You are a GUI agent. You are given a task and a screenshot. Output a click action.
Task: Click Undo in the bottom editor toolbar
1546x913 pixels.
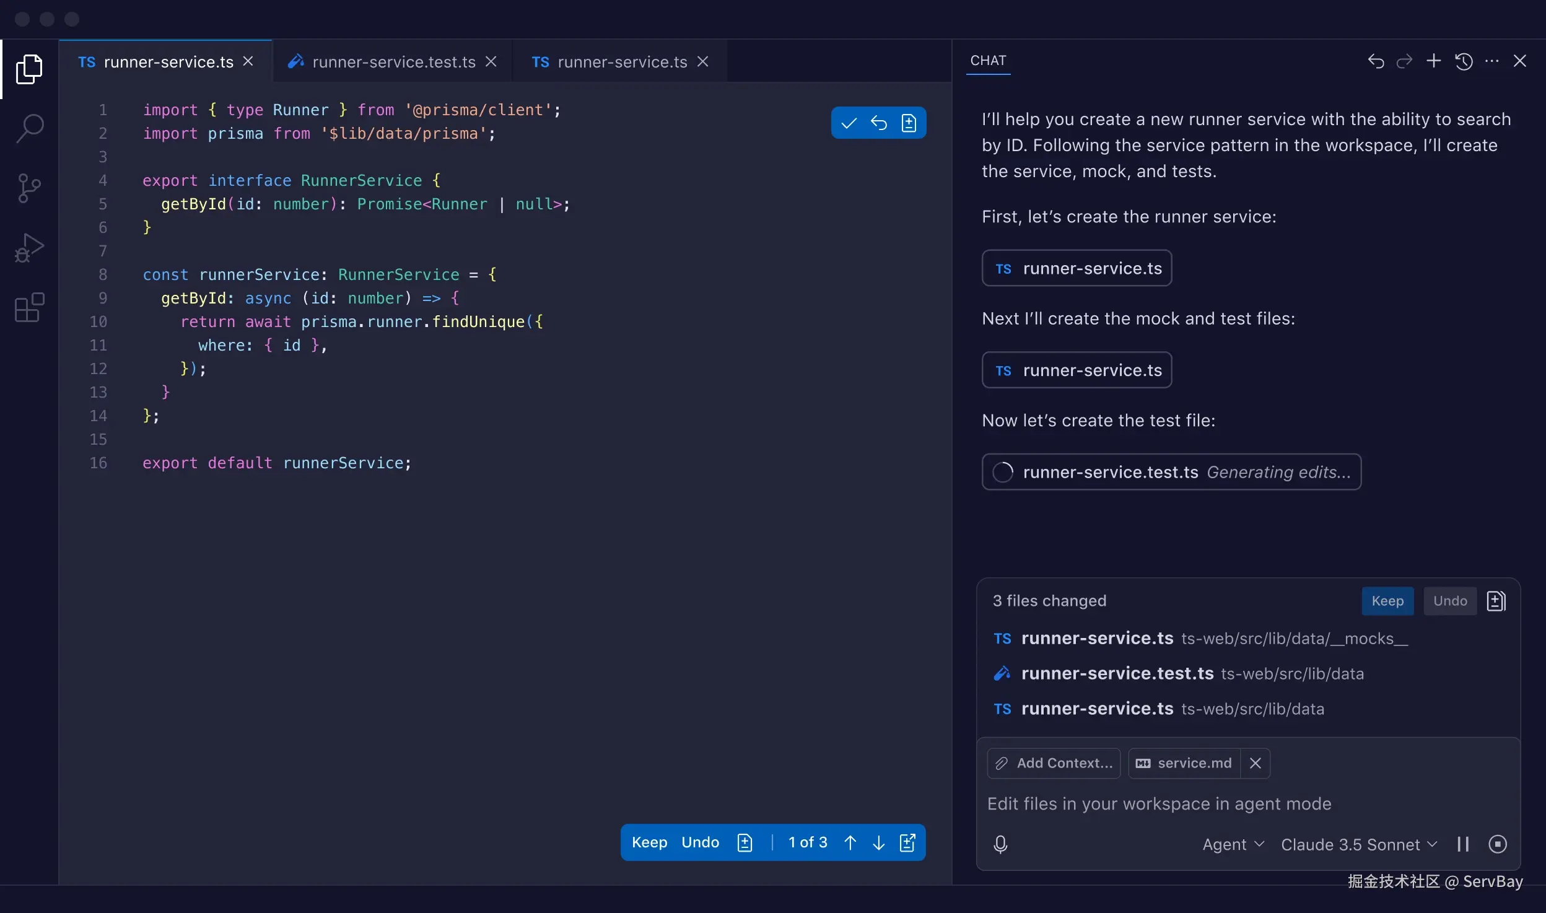click(x=700, y=842)
